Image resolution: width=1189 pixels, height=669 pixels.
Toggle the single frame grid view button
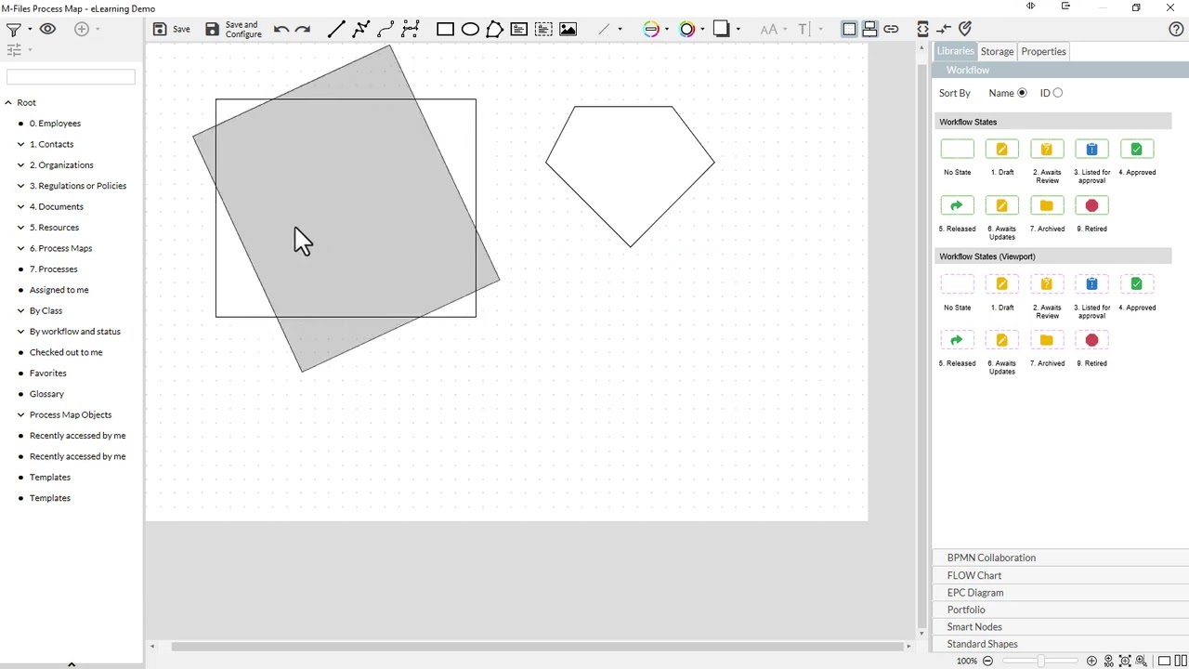click(x=849, y=30)
